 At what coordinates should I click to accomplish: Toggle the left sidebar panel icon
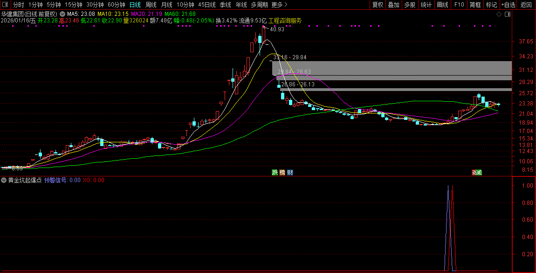click(x=5, y=5)
